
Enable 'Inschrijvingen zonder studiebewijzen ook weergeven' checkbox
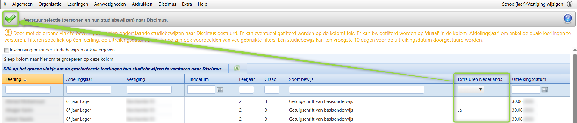[7, 50]
